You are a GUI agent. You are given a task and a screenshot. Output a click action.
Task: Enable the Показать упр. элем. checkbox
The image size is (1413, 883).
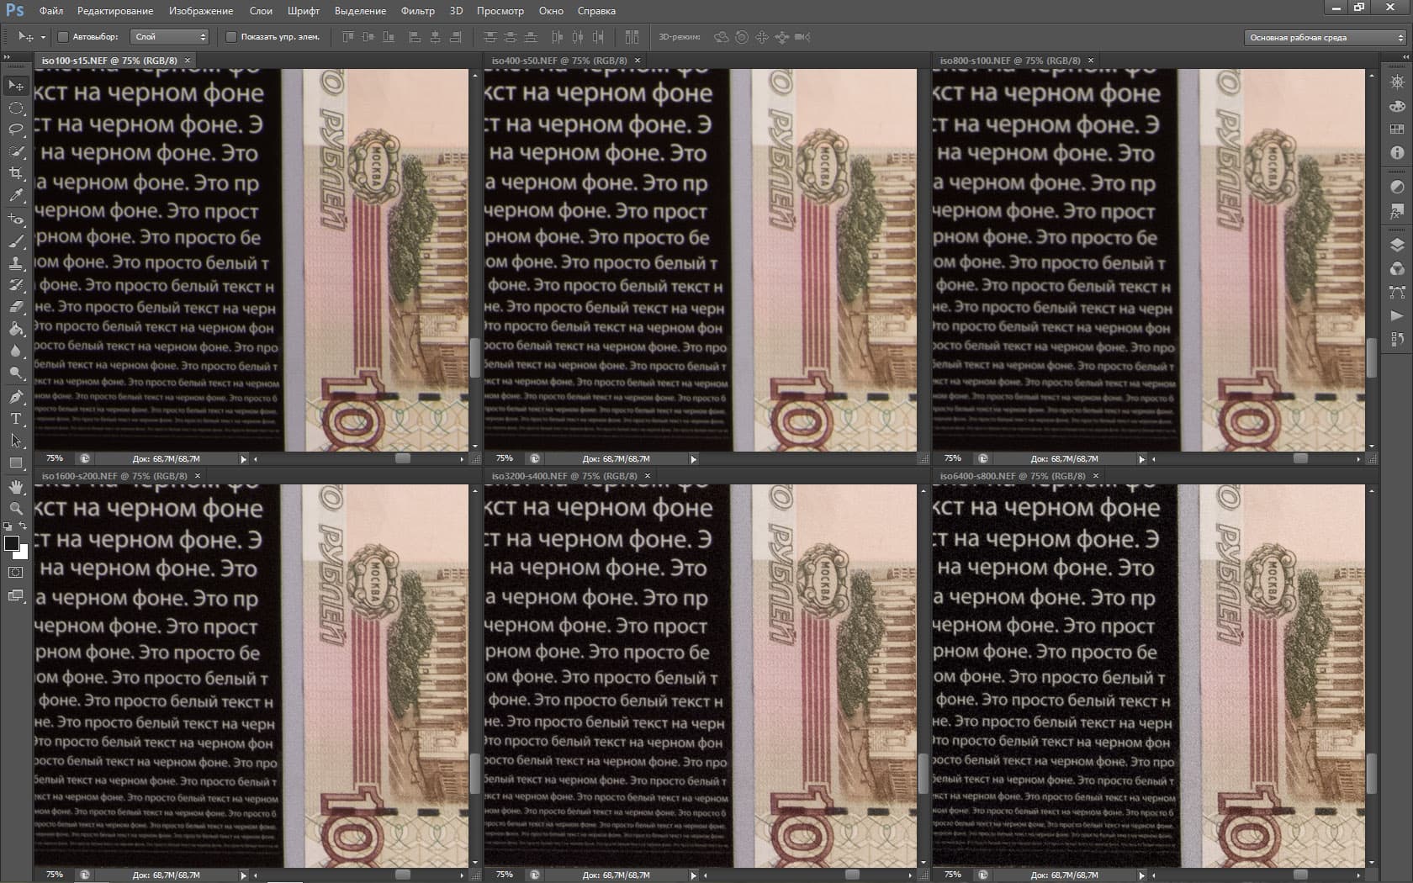231,37
